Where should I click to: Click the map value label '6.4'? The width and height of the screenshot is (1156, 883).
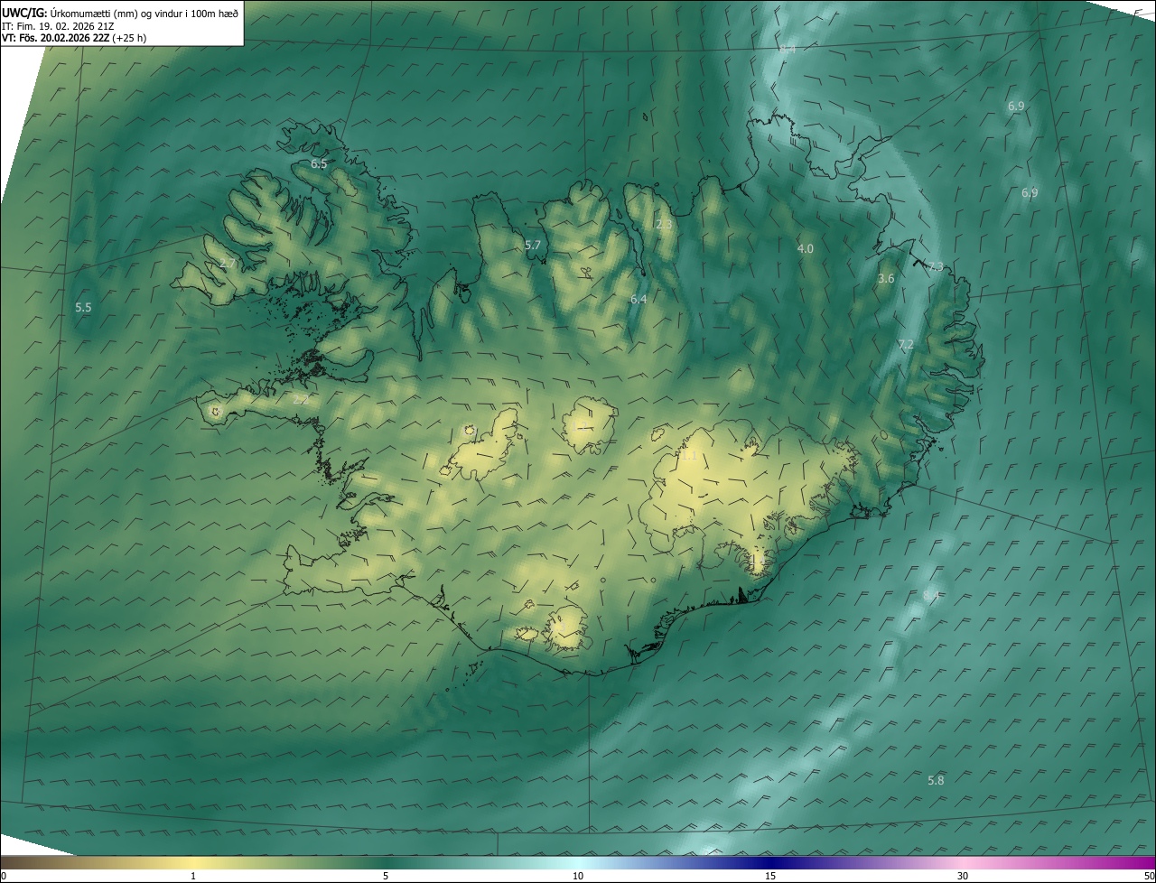coord(639,299)
